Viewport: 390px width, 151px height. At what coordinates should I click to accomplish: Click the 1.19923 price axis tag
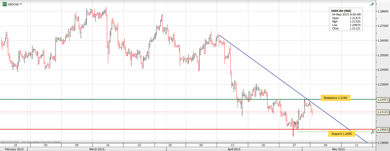point(382,129)
